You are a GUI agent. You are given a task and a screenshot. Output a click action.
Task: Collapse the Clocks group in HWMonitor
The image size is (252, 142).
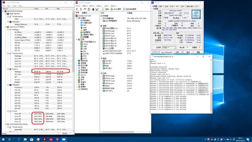8,111
